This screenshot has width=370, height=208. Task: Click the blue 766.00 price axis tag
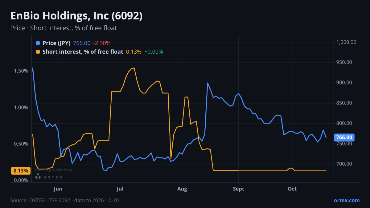click(344, 137)
